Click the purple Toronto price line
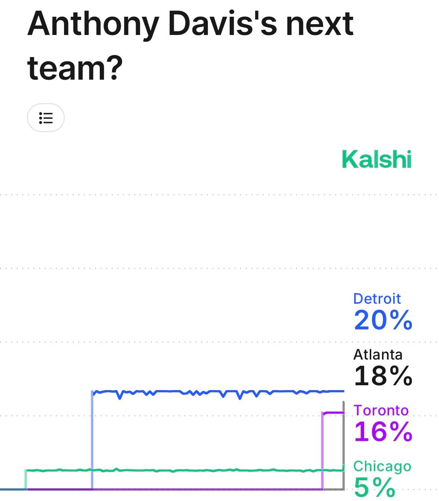The height and width of the screenshot is (501, 439). 333,412
